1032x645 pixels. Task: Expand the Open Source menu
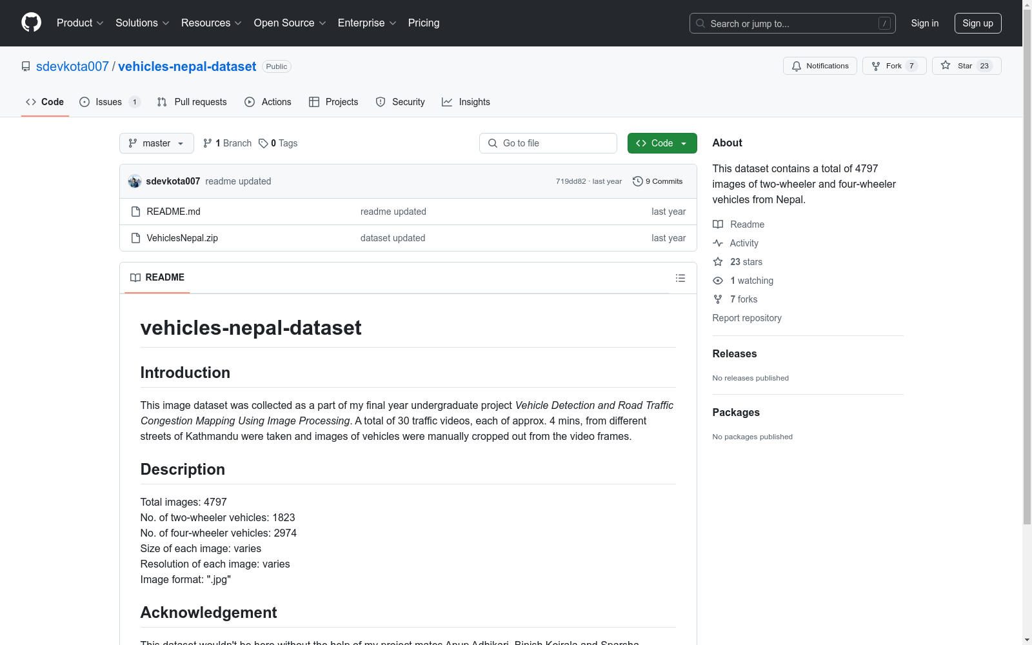(x=290, y=23)
